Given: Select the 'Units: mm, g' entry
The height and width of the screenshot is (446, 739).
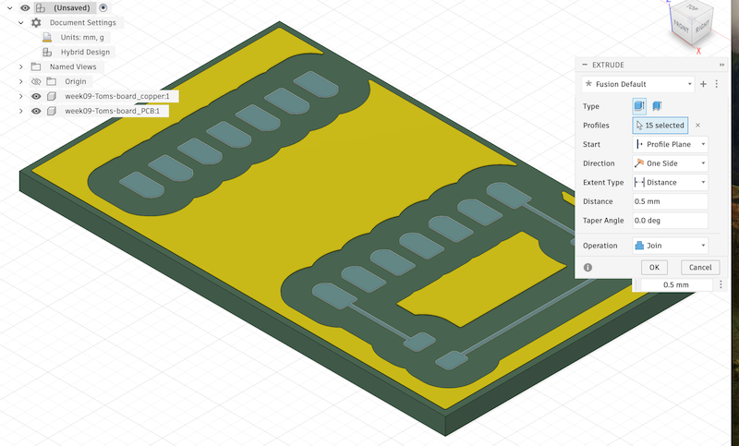Looking at the screenshot, I should (82, 37).
